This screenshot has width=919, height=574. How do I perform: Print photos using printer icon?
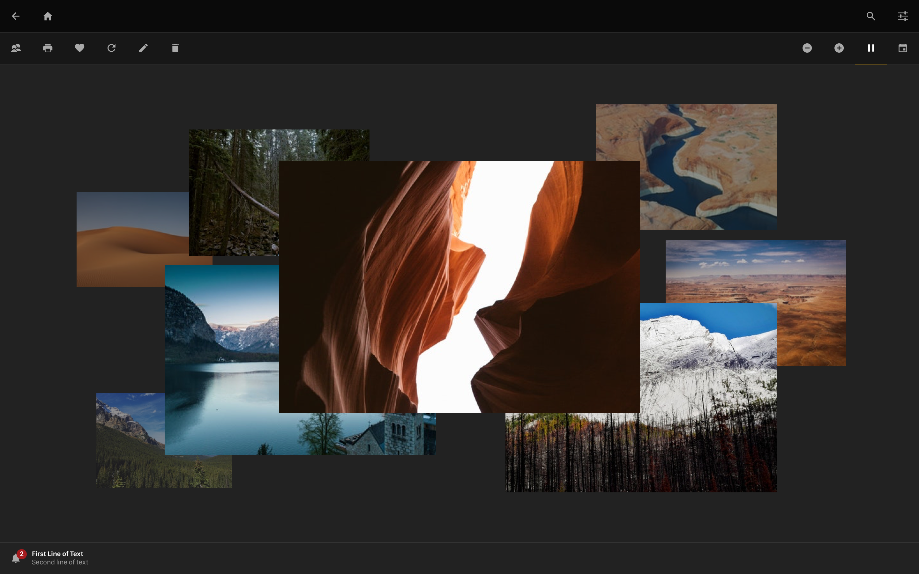[x=48, y=48]
